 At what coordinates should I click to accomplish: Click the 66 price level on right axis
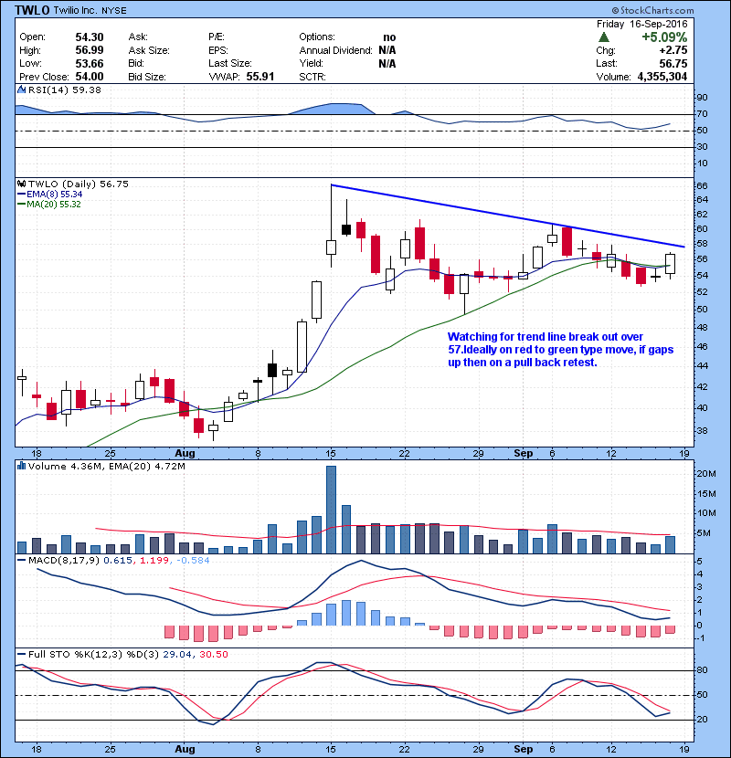(703, 186)
